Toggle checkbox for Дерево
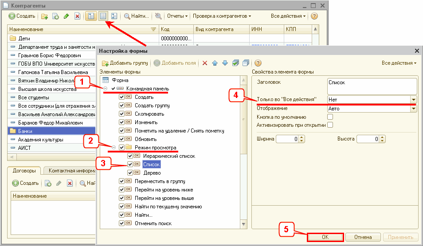This screenshot has height=246, width=423. 130,172
